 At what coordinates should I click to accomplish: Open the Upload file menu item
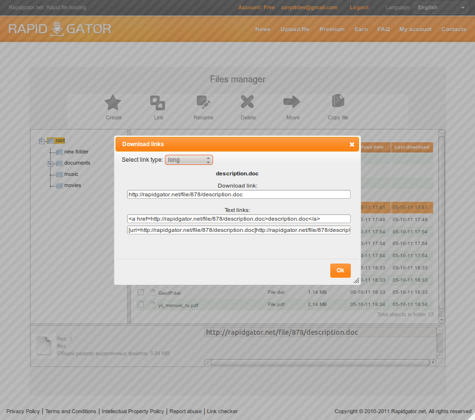click(295, 29)
